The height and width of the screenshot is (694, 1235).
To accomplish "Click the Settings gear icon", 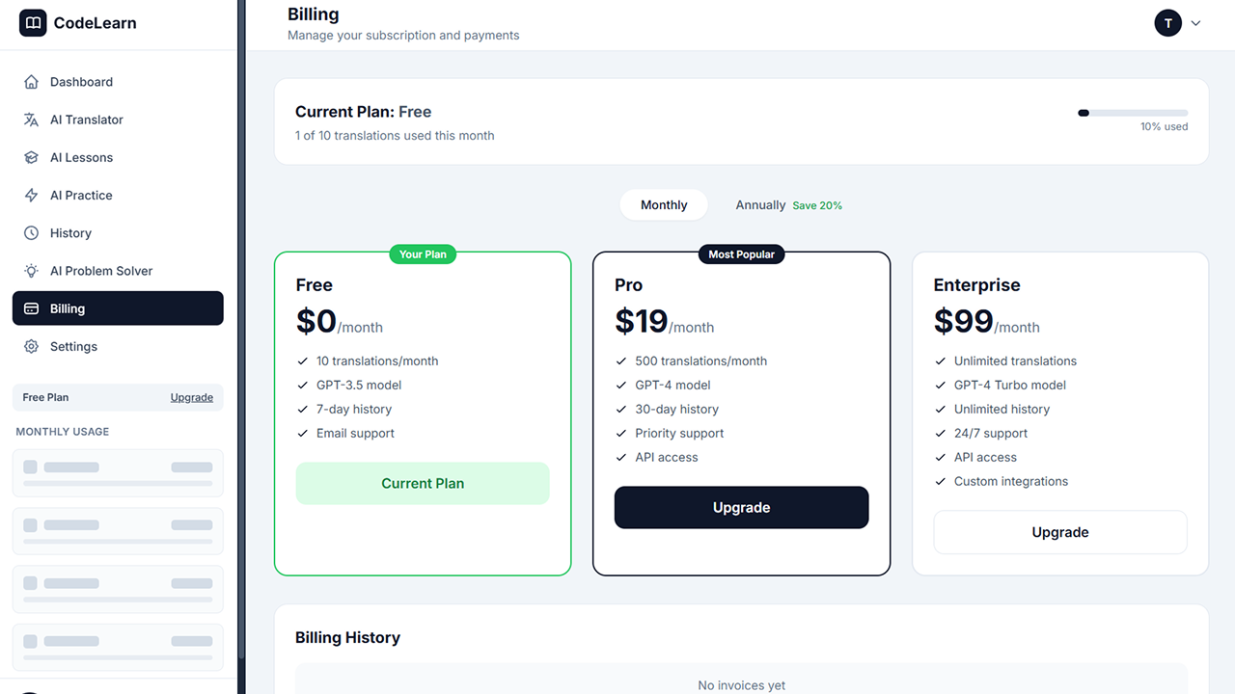I will [x=32, y=346].
